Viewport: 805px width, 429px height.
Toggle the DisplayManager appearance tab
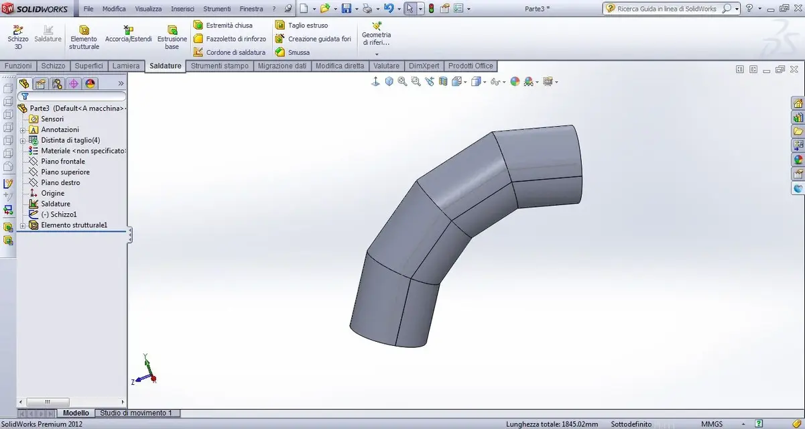[90, 84]
